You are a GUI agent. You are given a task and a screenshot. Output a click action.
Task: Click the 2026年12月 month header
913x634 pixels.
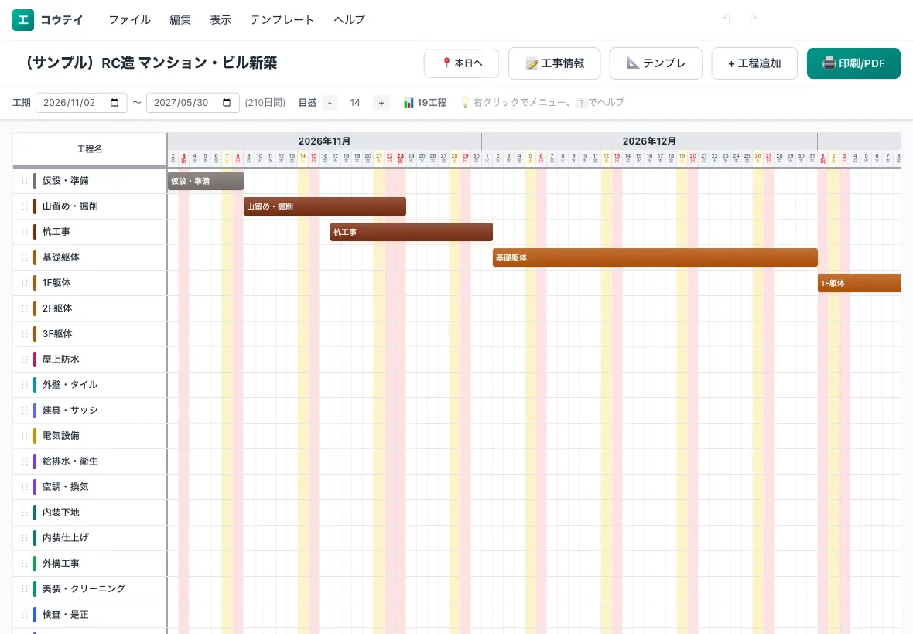click(x=649, y=141)
